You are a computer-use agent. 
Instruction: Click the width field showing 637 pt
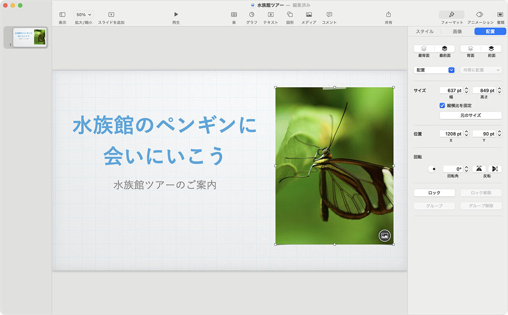coord(451,90)
